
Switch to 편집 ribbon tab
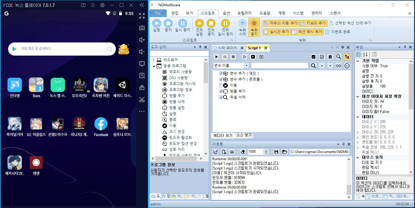[x=175, y=13]
